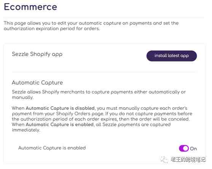Viewport: 212px width, 169px height.
Task: Click the word immediately ending the paragraph
Action: [x=26, y=130]
